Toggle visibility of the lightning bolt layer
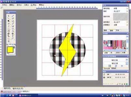This screenshot has height=97, width=131. [108, 74]
